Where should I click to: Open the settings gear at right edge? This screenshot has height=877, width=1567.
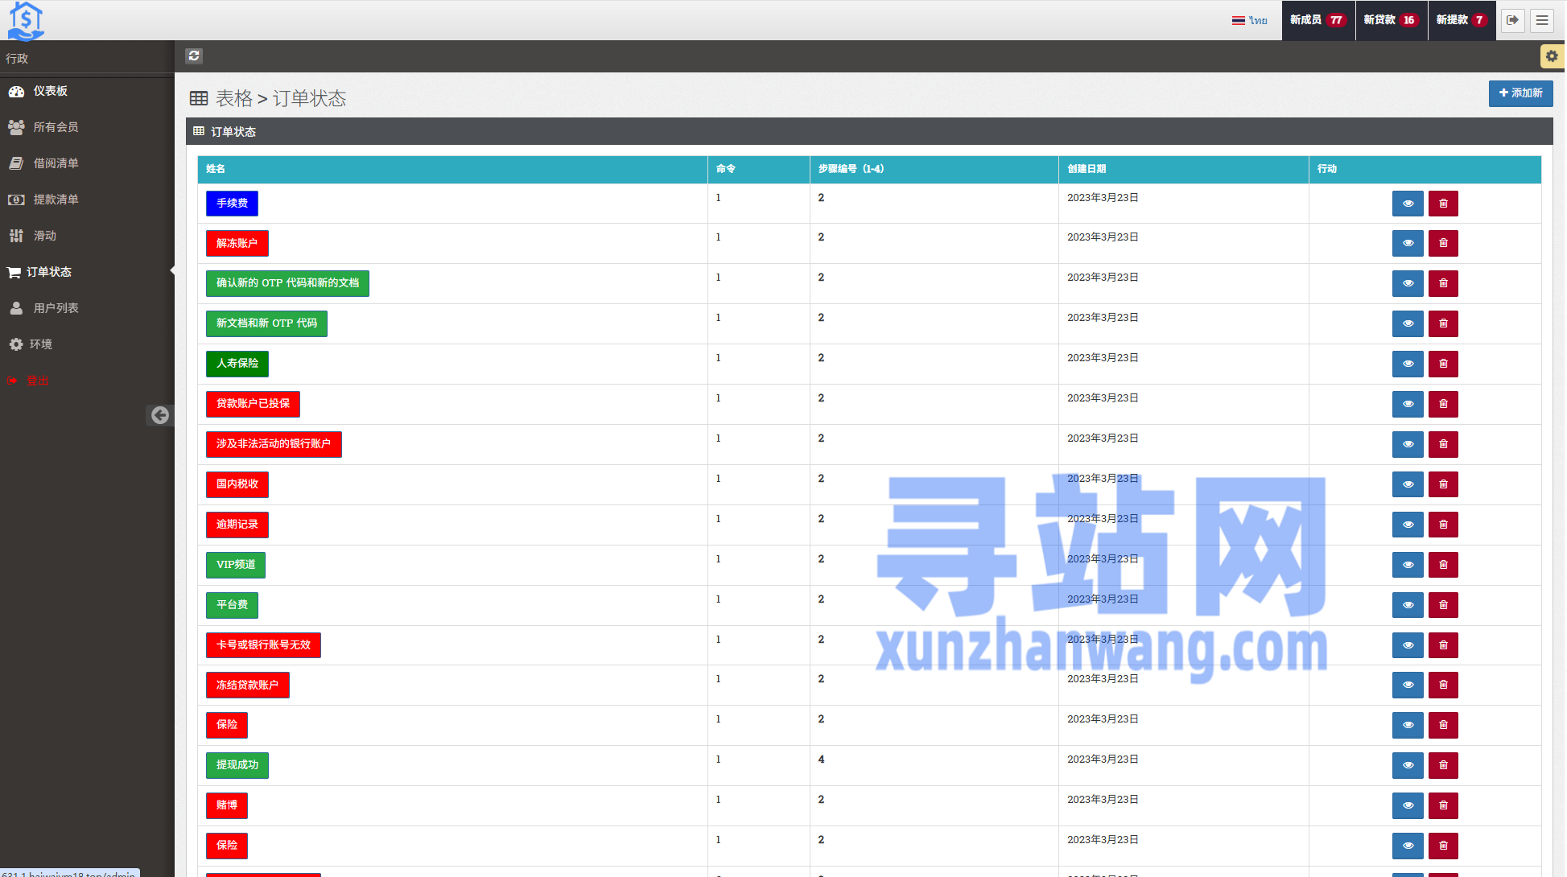pyautogui.click(x=1551, y=56)
